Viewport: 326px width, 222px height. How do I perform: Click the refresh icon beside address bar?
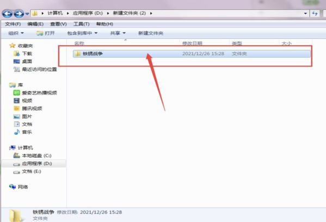click(315, 13)
